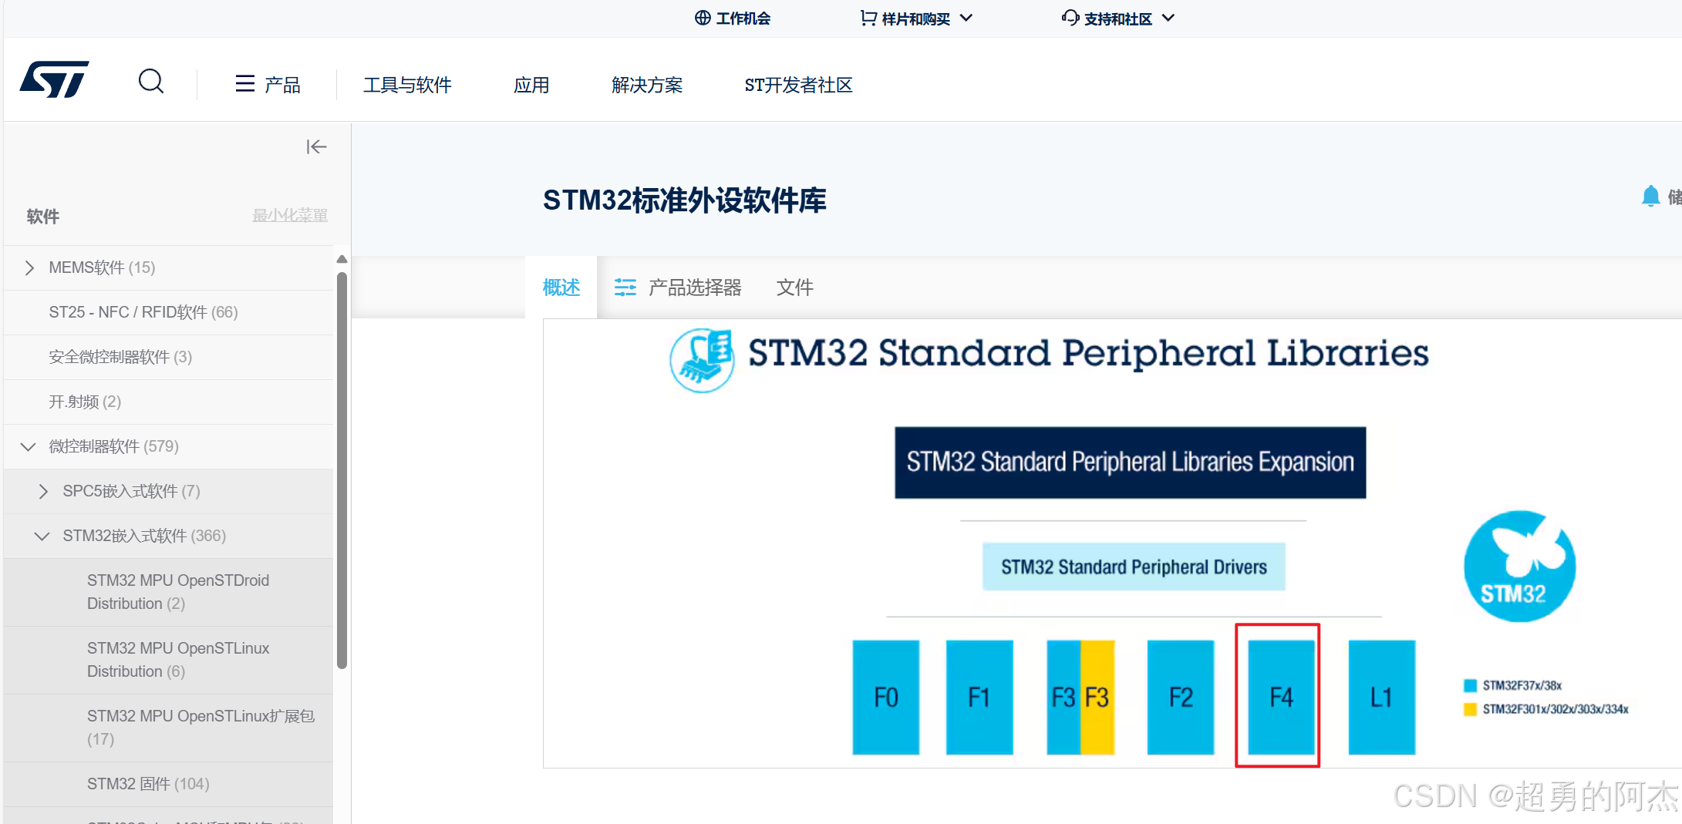
Task: Click the notification bell icon
Action: pos(1650,197)
